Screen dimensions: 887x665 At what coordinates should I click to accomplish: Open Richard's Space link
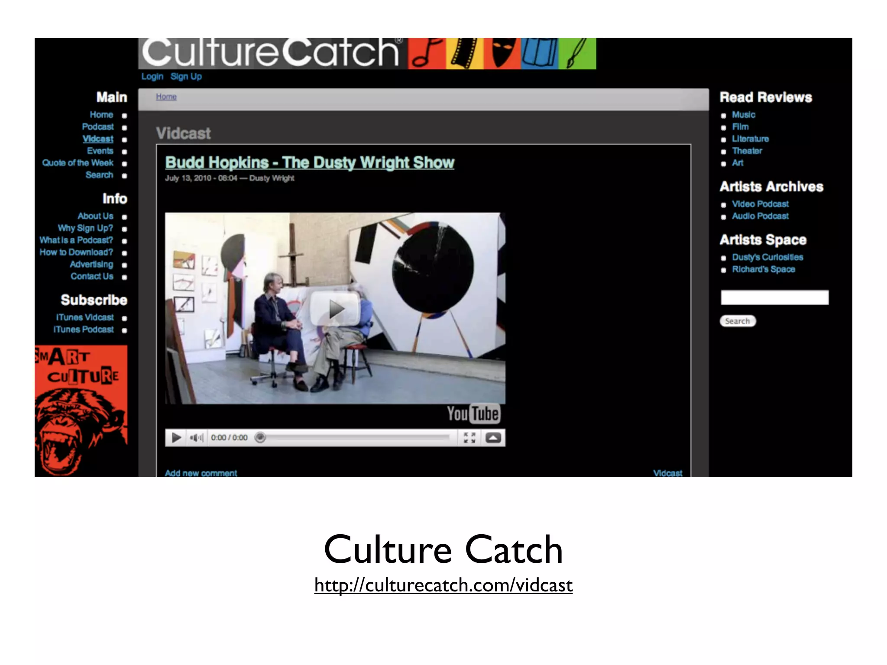coord(764,269)
